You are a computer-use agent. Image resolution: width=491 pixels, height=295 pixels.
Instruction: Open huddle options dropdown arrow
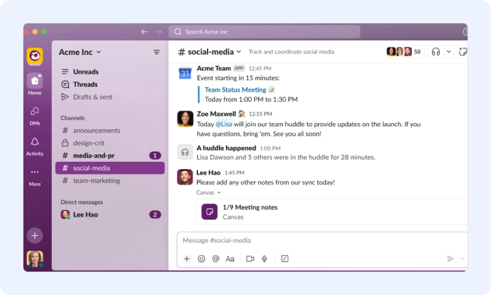tap(449, 52)
